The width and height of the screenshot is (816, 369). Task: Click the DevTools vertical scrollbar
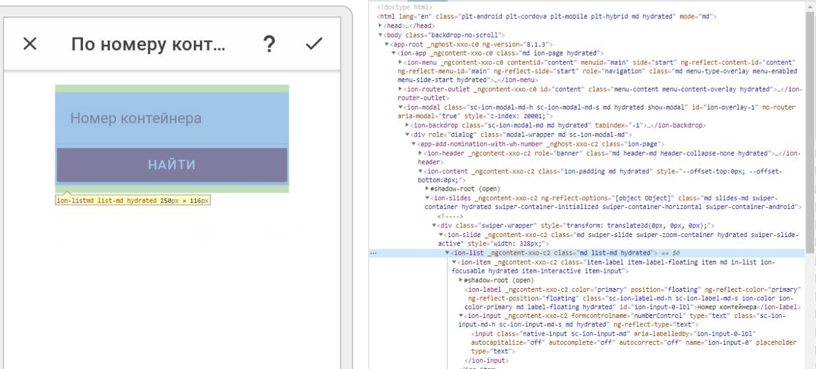tap(810, 134)
